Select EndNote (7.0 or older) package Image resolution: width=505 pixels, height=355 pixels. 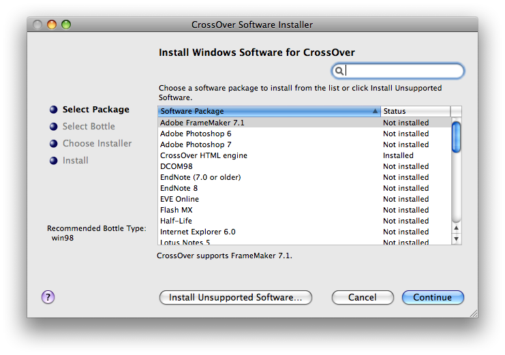tap(305, 177)
